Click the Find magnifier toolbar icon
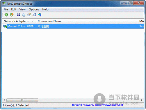 point(34,15)
